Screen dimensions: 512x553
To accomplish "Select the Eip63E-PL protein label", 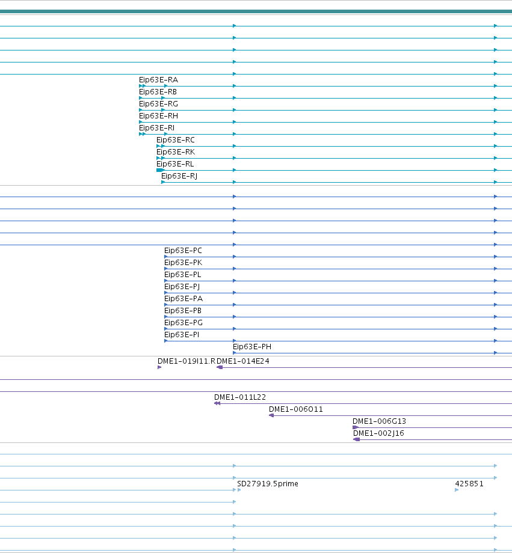I will point(182,274).
